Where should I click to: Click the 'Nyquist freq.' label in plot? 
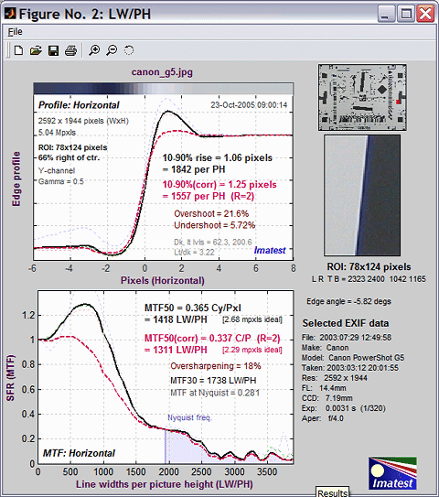tap(189, 417)
